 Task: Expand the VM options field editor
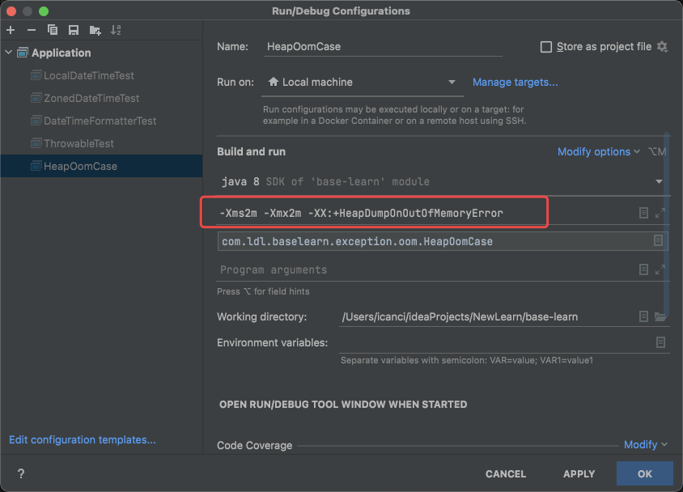(660, 213)
